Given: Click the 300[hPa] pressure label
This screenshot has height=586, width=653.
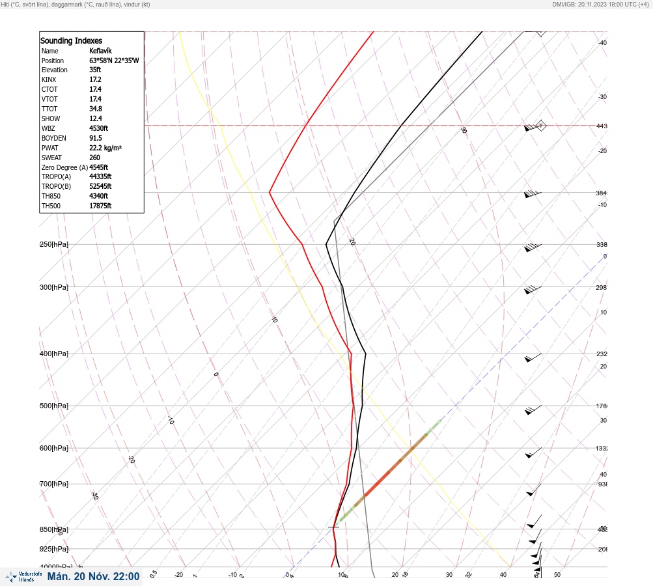Looking at the screenshot, I should (54, 287).
